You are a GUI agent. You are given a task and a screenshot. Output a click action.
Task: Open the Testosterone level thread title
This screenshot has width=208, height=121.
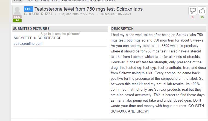(x=88, y=9)
